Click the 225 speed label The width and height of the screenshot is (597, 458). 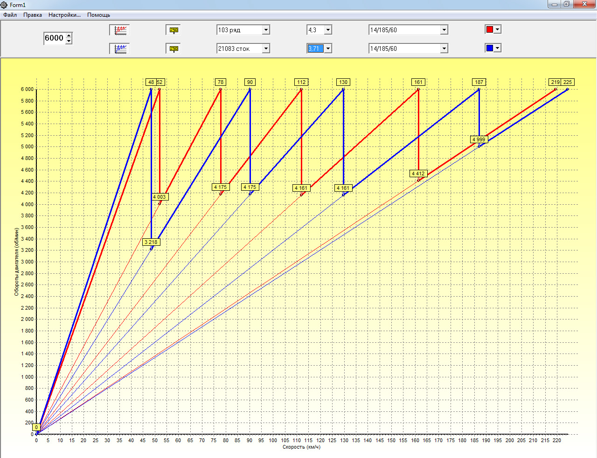(568, 82)
